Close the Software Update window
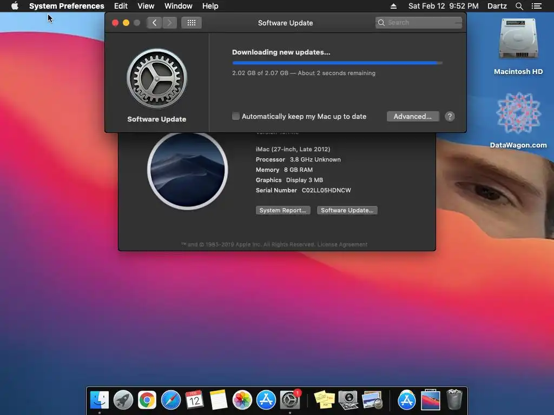The height and width of the screenshot is (415, 554). click(x=115, y=23)
